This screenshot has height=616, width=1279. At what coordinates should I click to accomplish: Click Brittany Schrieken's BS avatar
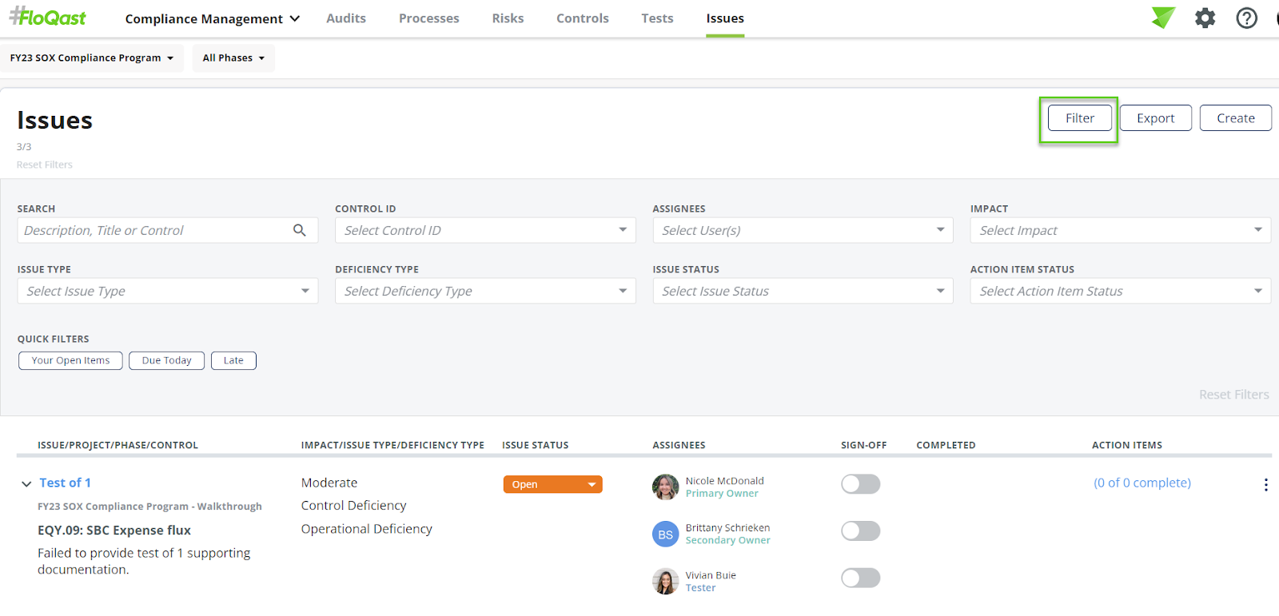pos(665,535)
